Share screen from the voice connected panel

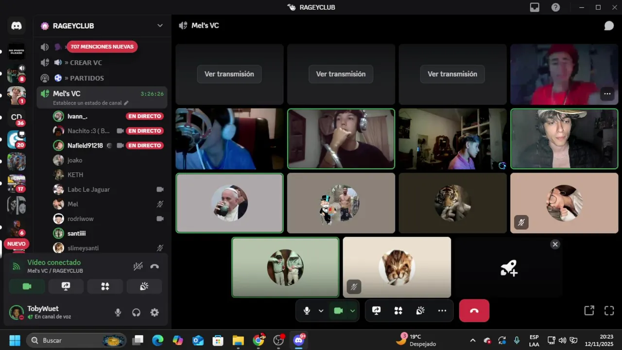tap(66, 286)
